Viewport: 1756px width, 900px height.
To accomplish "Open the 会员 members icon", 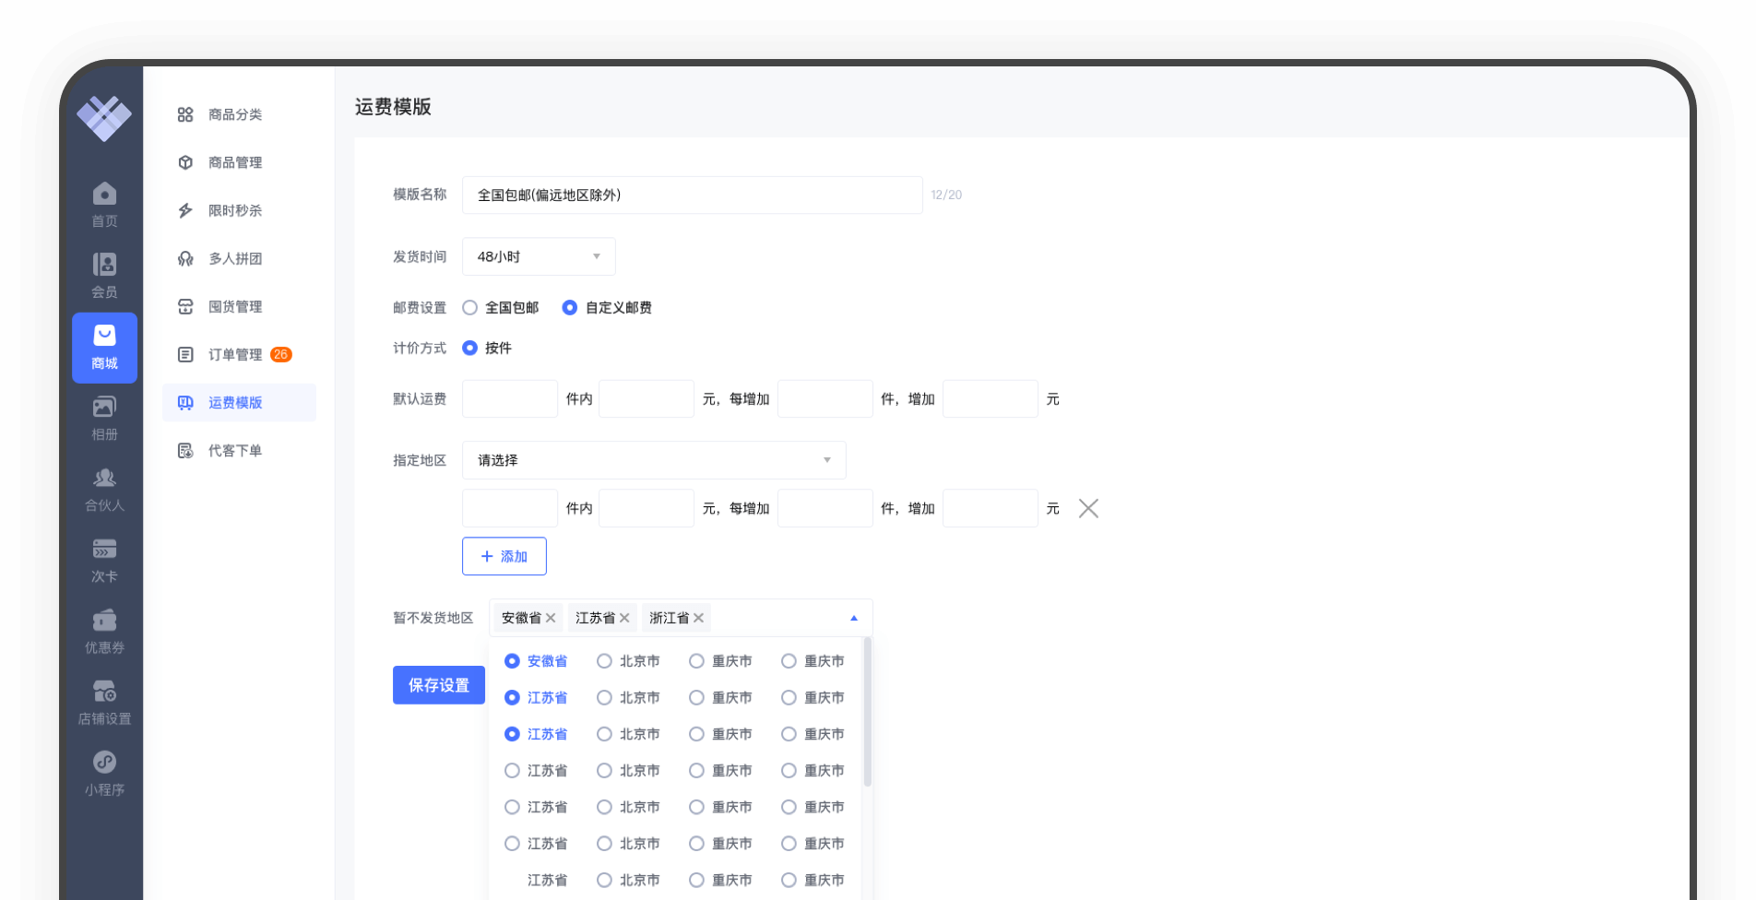I will 104,266.
